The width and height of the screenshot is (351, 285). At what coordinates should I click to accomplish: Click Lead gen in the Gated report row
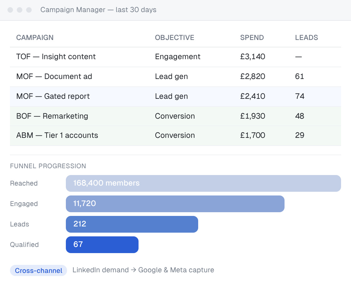[x=171, y=96]
